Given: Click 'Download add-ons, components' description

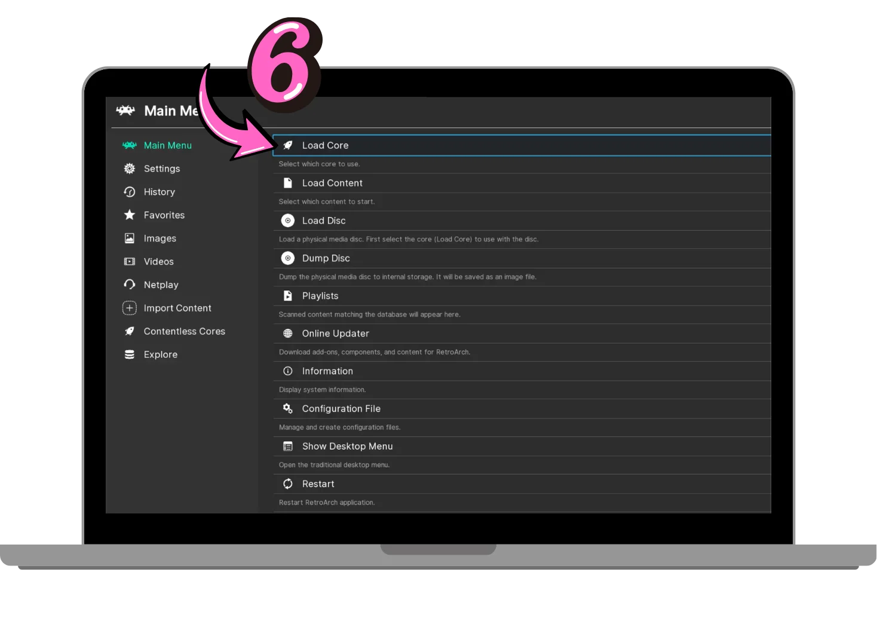Looking at the screenshot, I should point(375,352).
